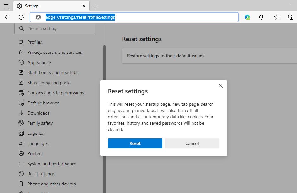Go to Privacy, search, and services
Image resolution: width=297 pixels, height=193 pixels.
click(x=54, y=52)
